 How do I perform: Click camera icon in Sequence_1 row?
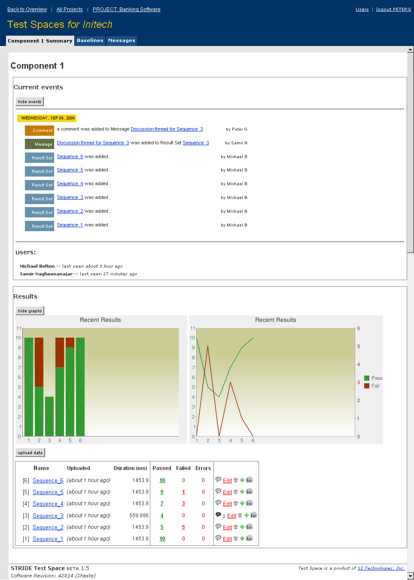[250, 538]
